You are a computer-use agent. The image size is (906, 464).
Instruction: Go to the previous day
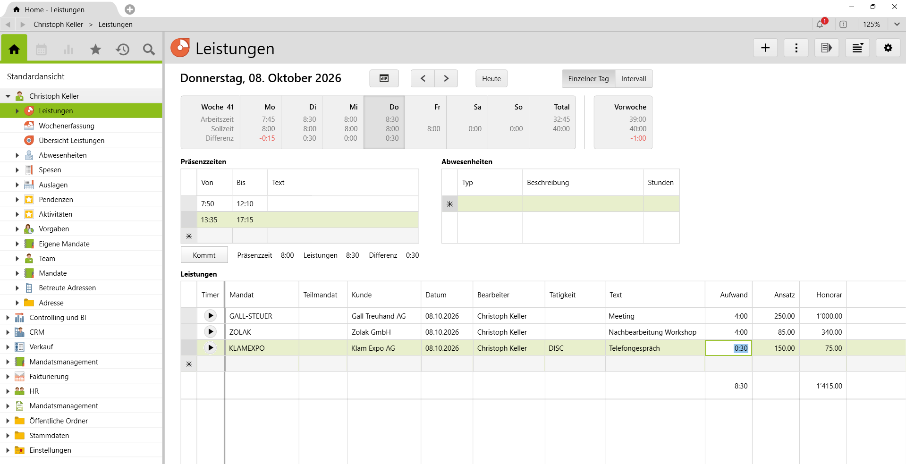coord(423,78)
